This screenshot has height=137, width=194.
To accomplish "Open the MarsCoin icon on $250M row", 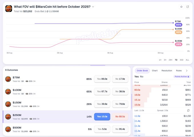I will click(8, 117).
